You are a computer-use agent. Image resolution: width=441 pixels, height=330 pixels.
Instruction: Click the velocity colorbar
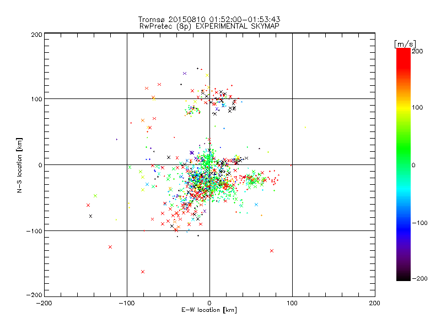404,164
